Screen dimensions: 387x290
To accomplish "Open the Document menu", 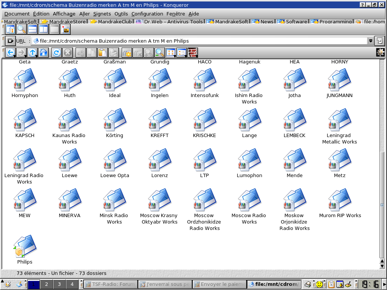I will [x=17, y=14].
